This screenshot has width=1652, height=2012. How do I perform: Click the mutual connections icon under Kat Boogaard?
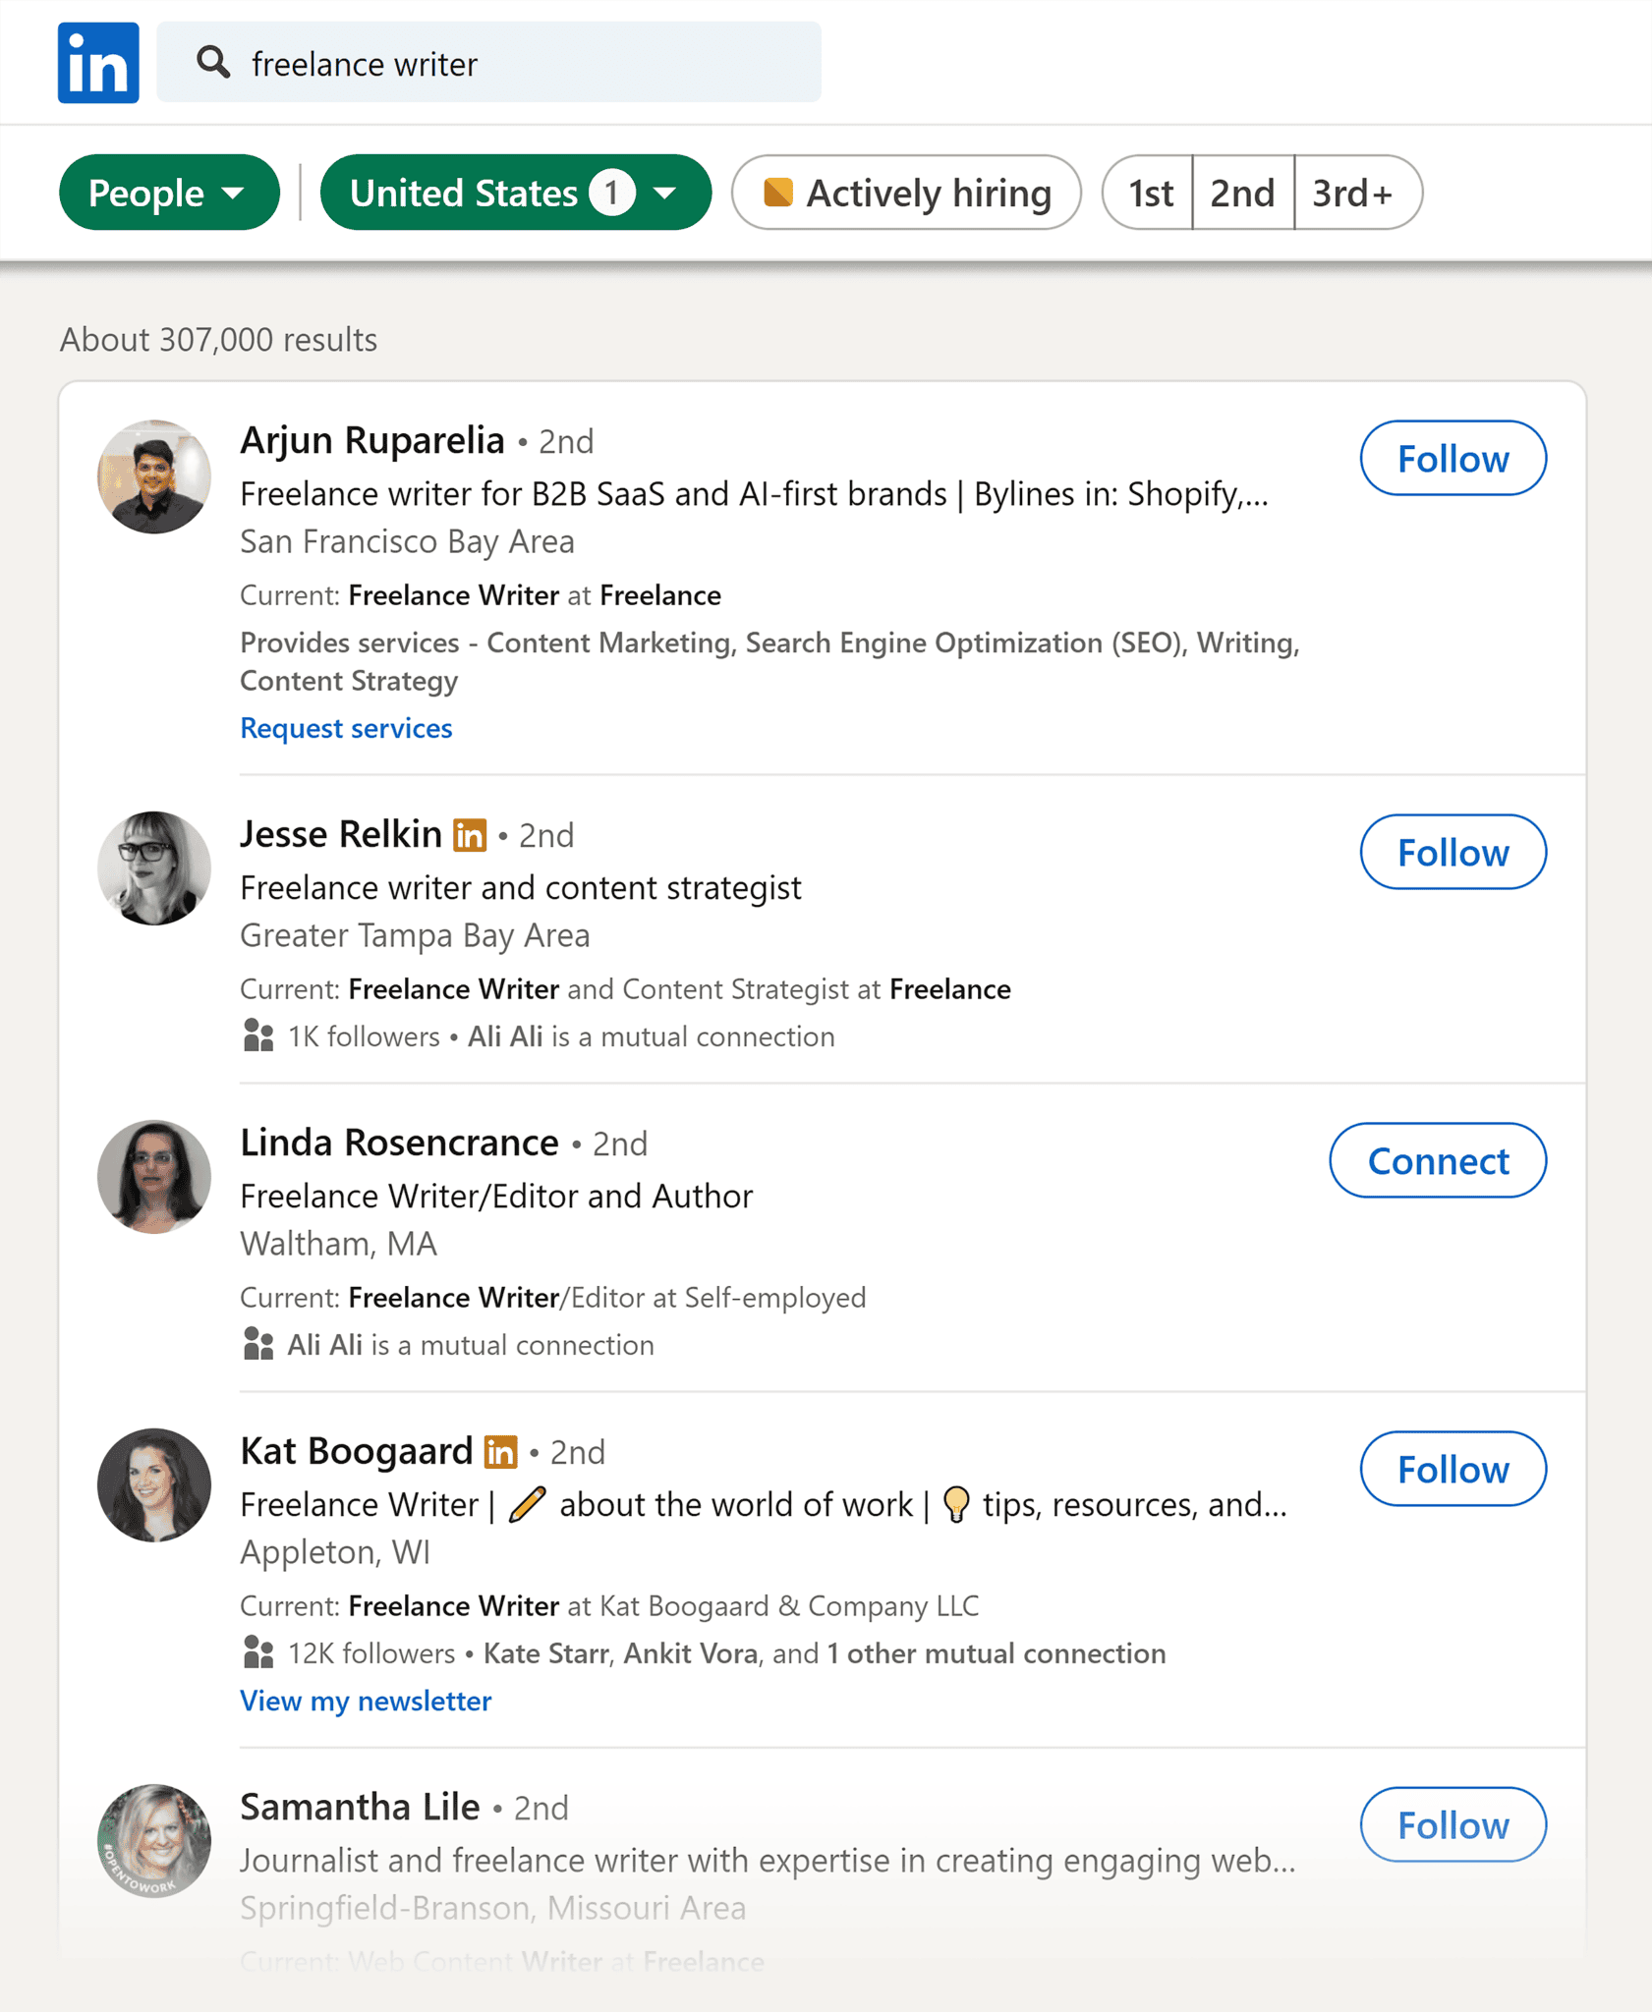257,1653
